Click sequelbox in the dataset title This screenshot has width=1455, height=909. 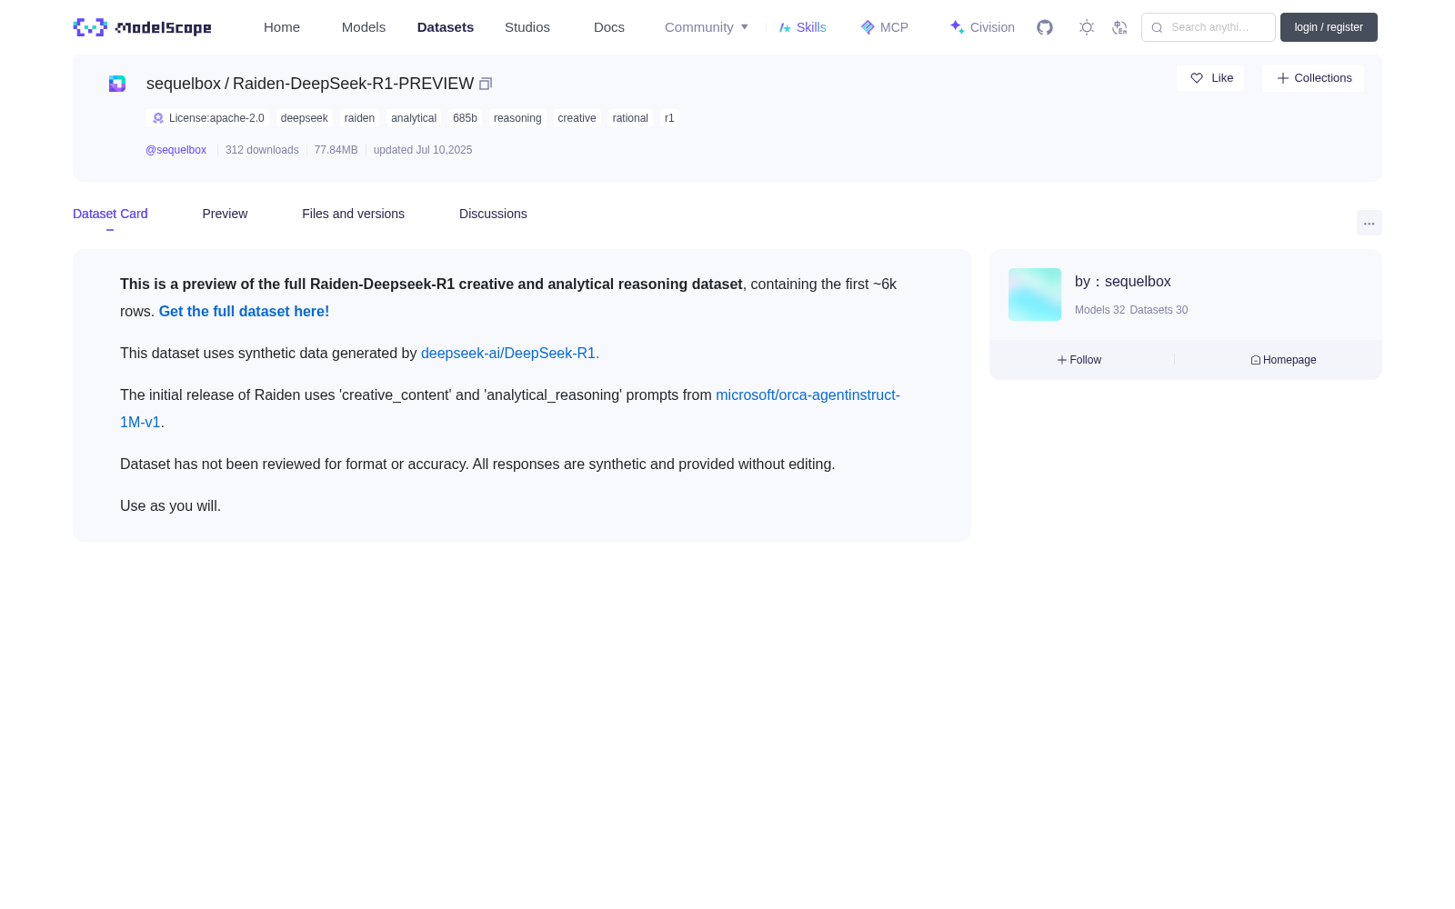coord(184,84)
